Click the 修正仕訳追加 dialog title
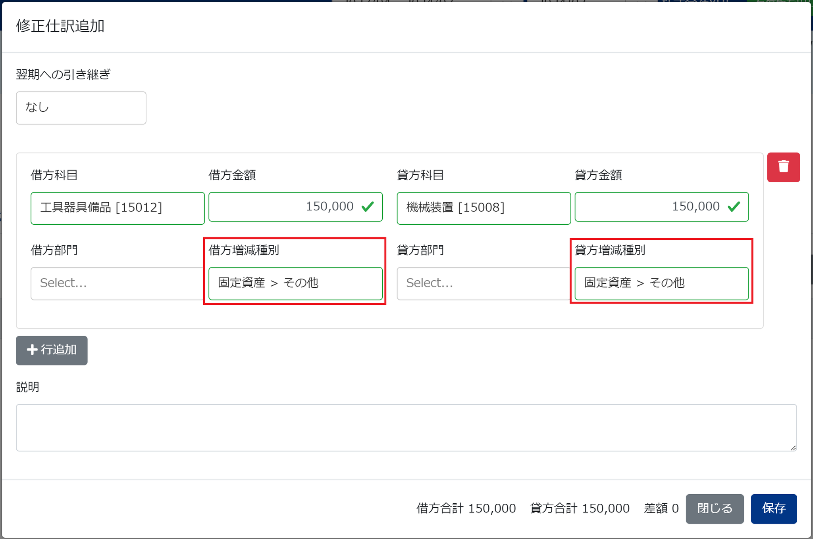 tap(60, 26)
